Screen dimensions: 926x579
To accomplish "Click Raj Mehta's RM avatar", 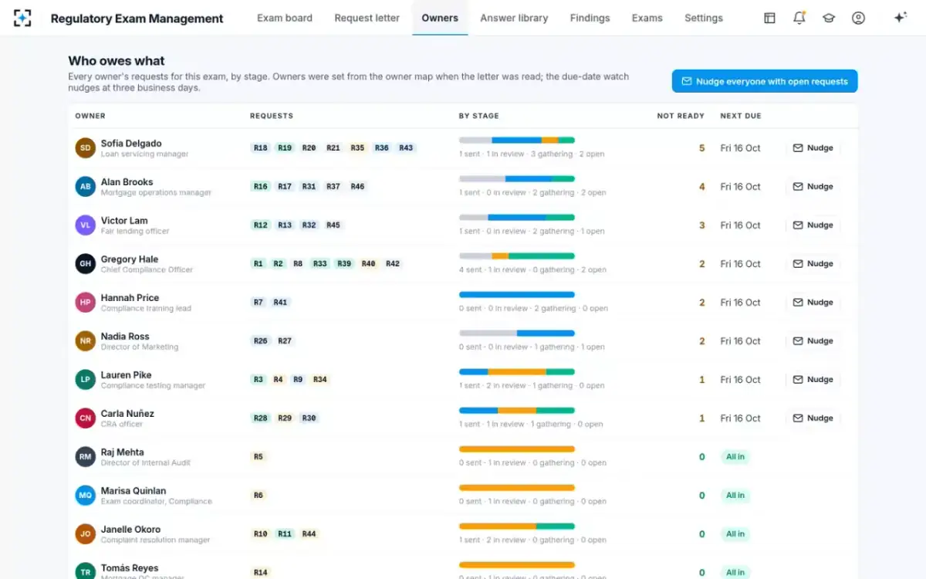I will [x=86, y=457].
